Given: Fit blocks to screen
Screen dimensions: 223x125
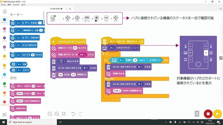Looking at the screenshot, I should 64,114.
